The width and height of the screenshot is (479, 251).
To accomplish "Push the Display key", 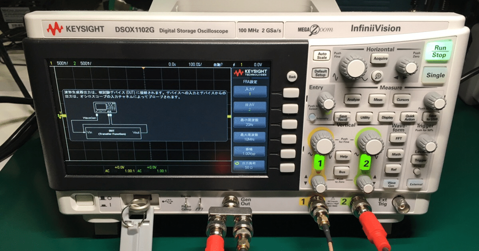I will (386, 117).
